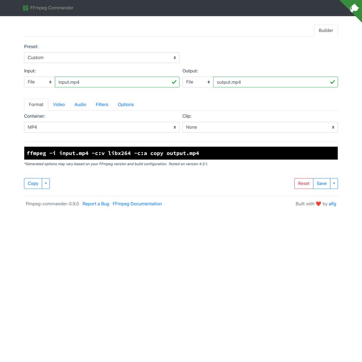Viewport: 362px width, 362px height.
Task: Expand the Copy button dropdown arrow
Action: point(46,184)
